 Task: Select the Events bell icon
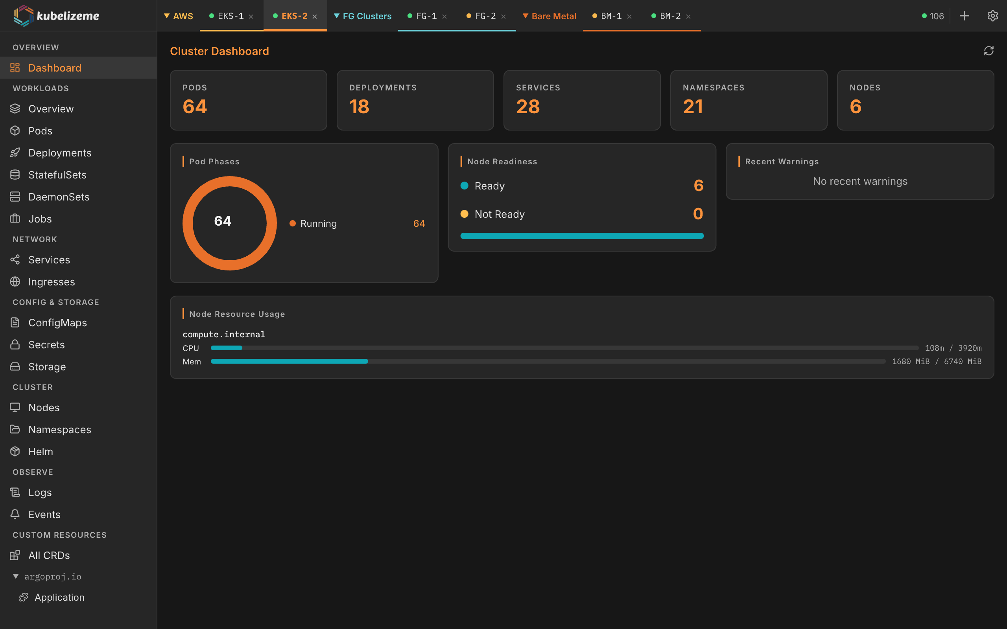15,514
